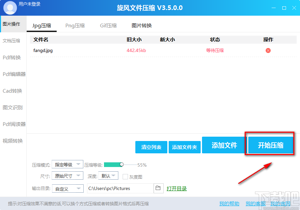Expand the 尺寸 dropdown showing 原始尺寸

point(67,176)
